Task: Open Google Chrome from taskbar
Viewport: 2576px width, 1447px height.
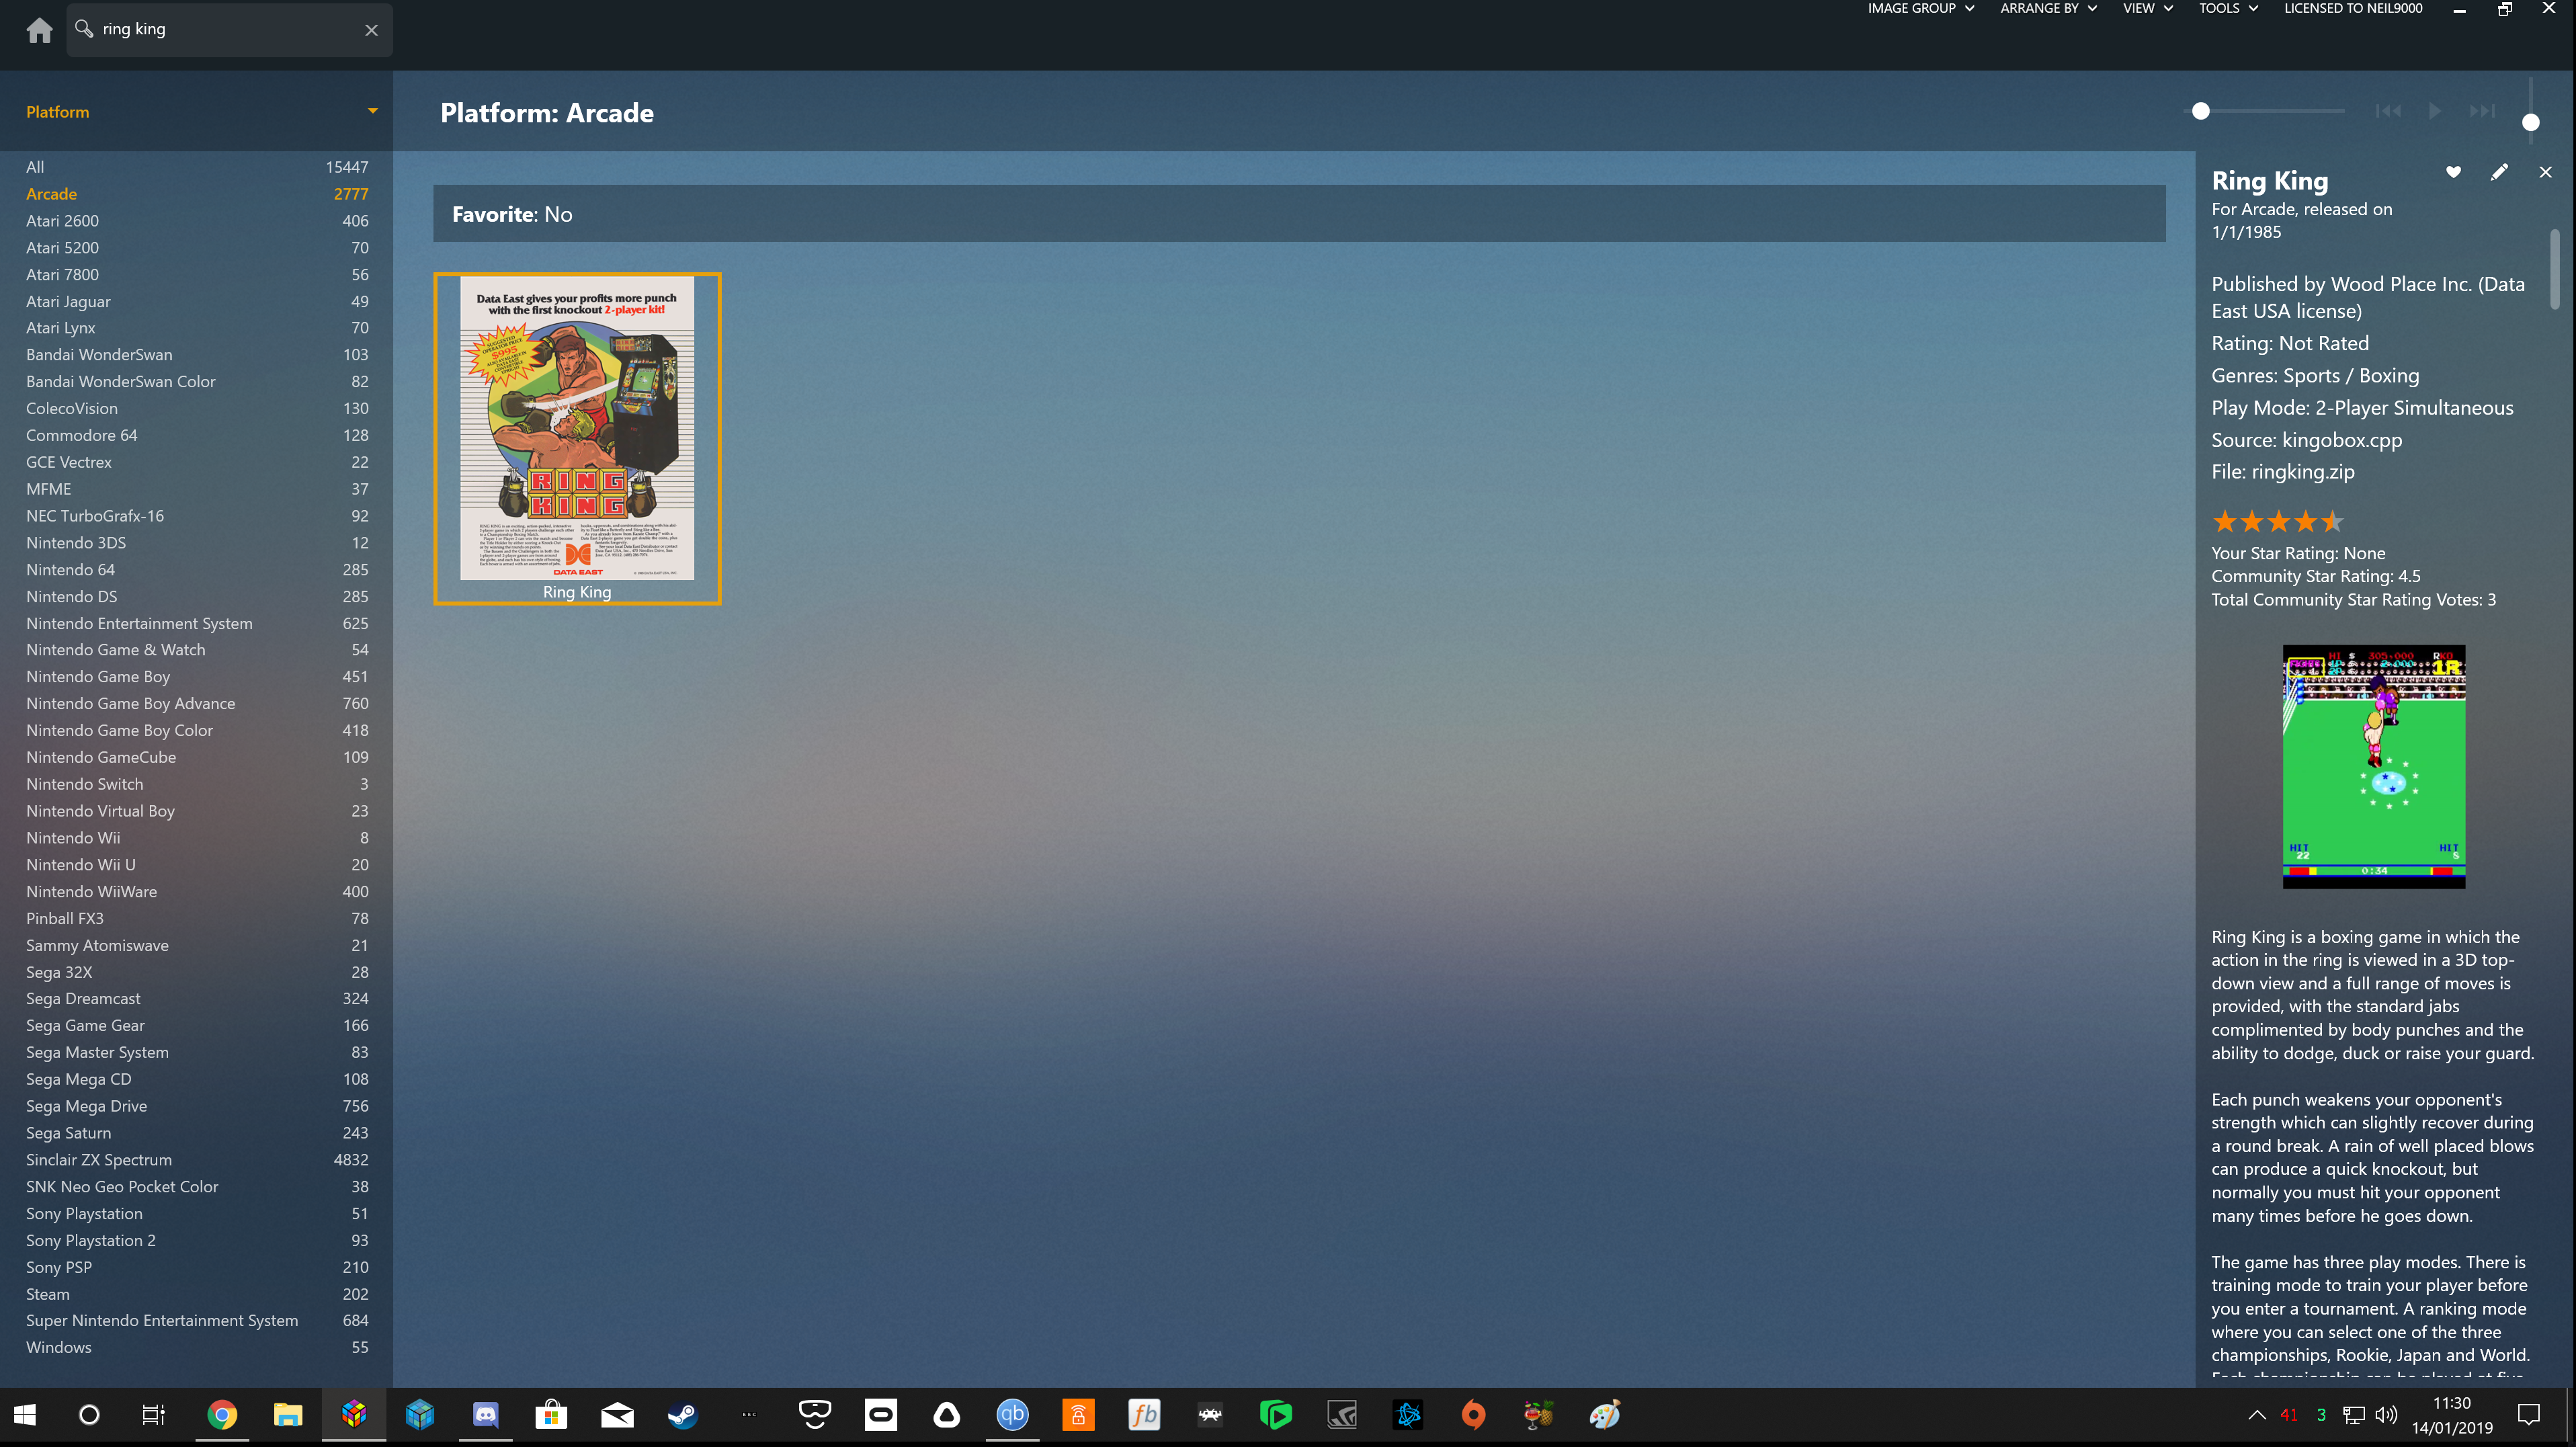Action: point(222,1415)
